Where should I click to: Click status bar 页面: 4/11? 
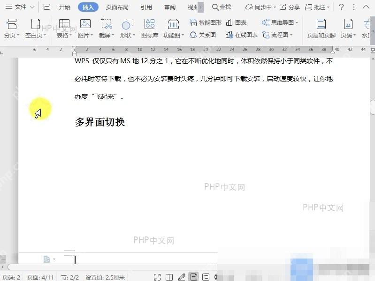tap(40, 277)
